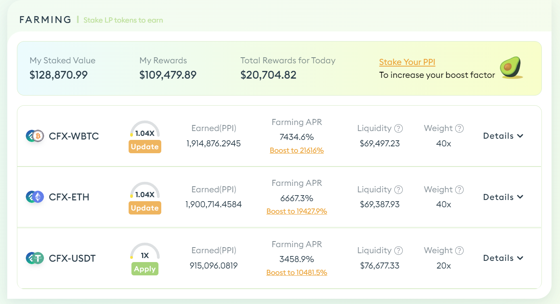Click the avocado icon in rewards banner
Image resolution: width=560 pixels, height=304 pixels.
511,68
